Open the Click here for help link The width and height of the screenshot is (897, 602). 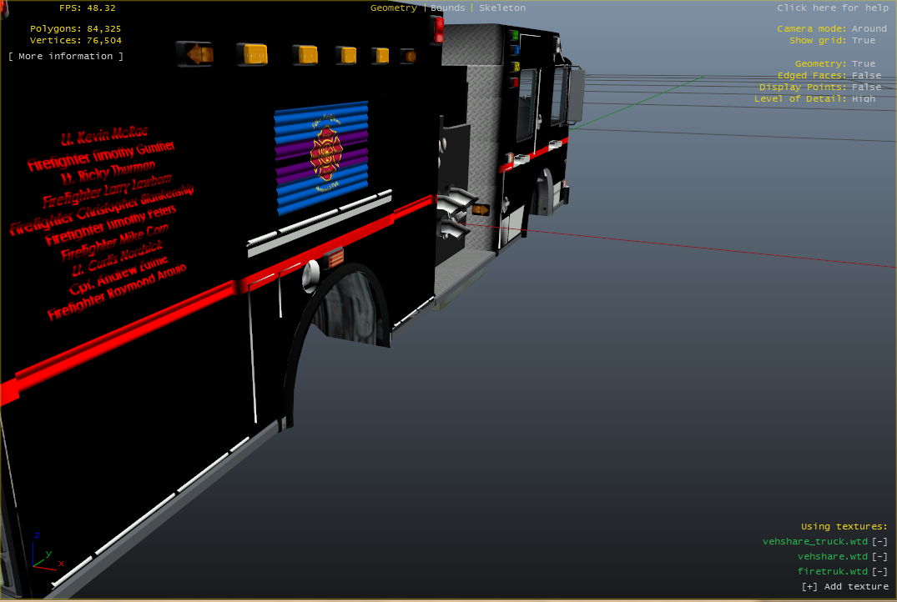(x=832, y=8)
